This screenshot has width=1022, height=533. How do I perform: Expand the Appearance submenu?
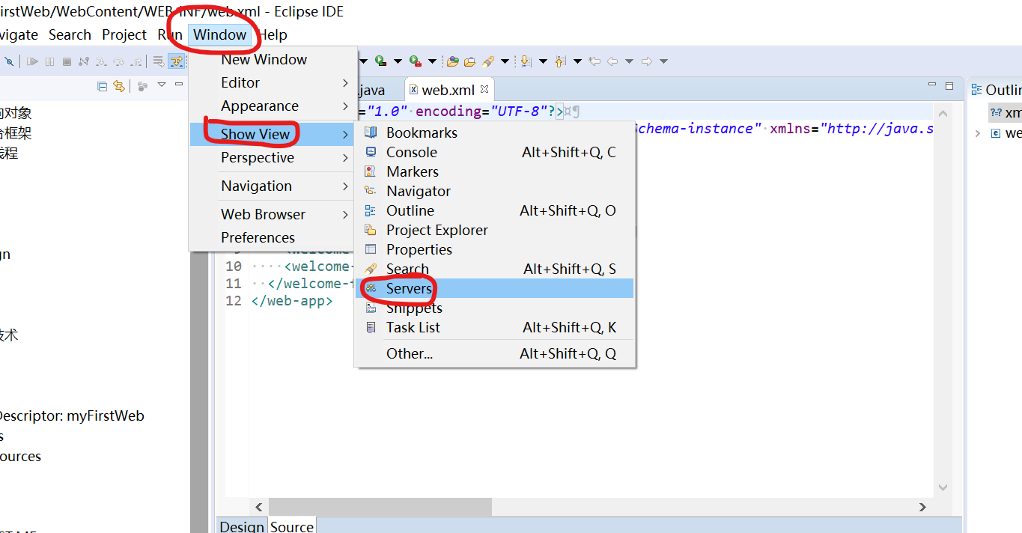coord(273,106)
